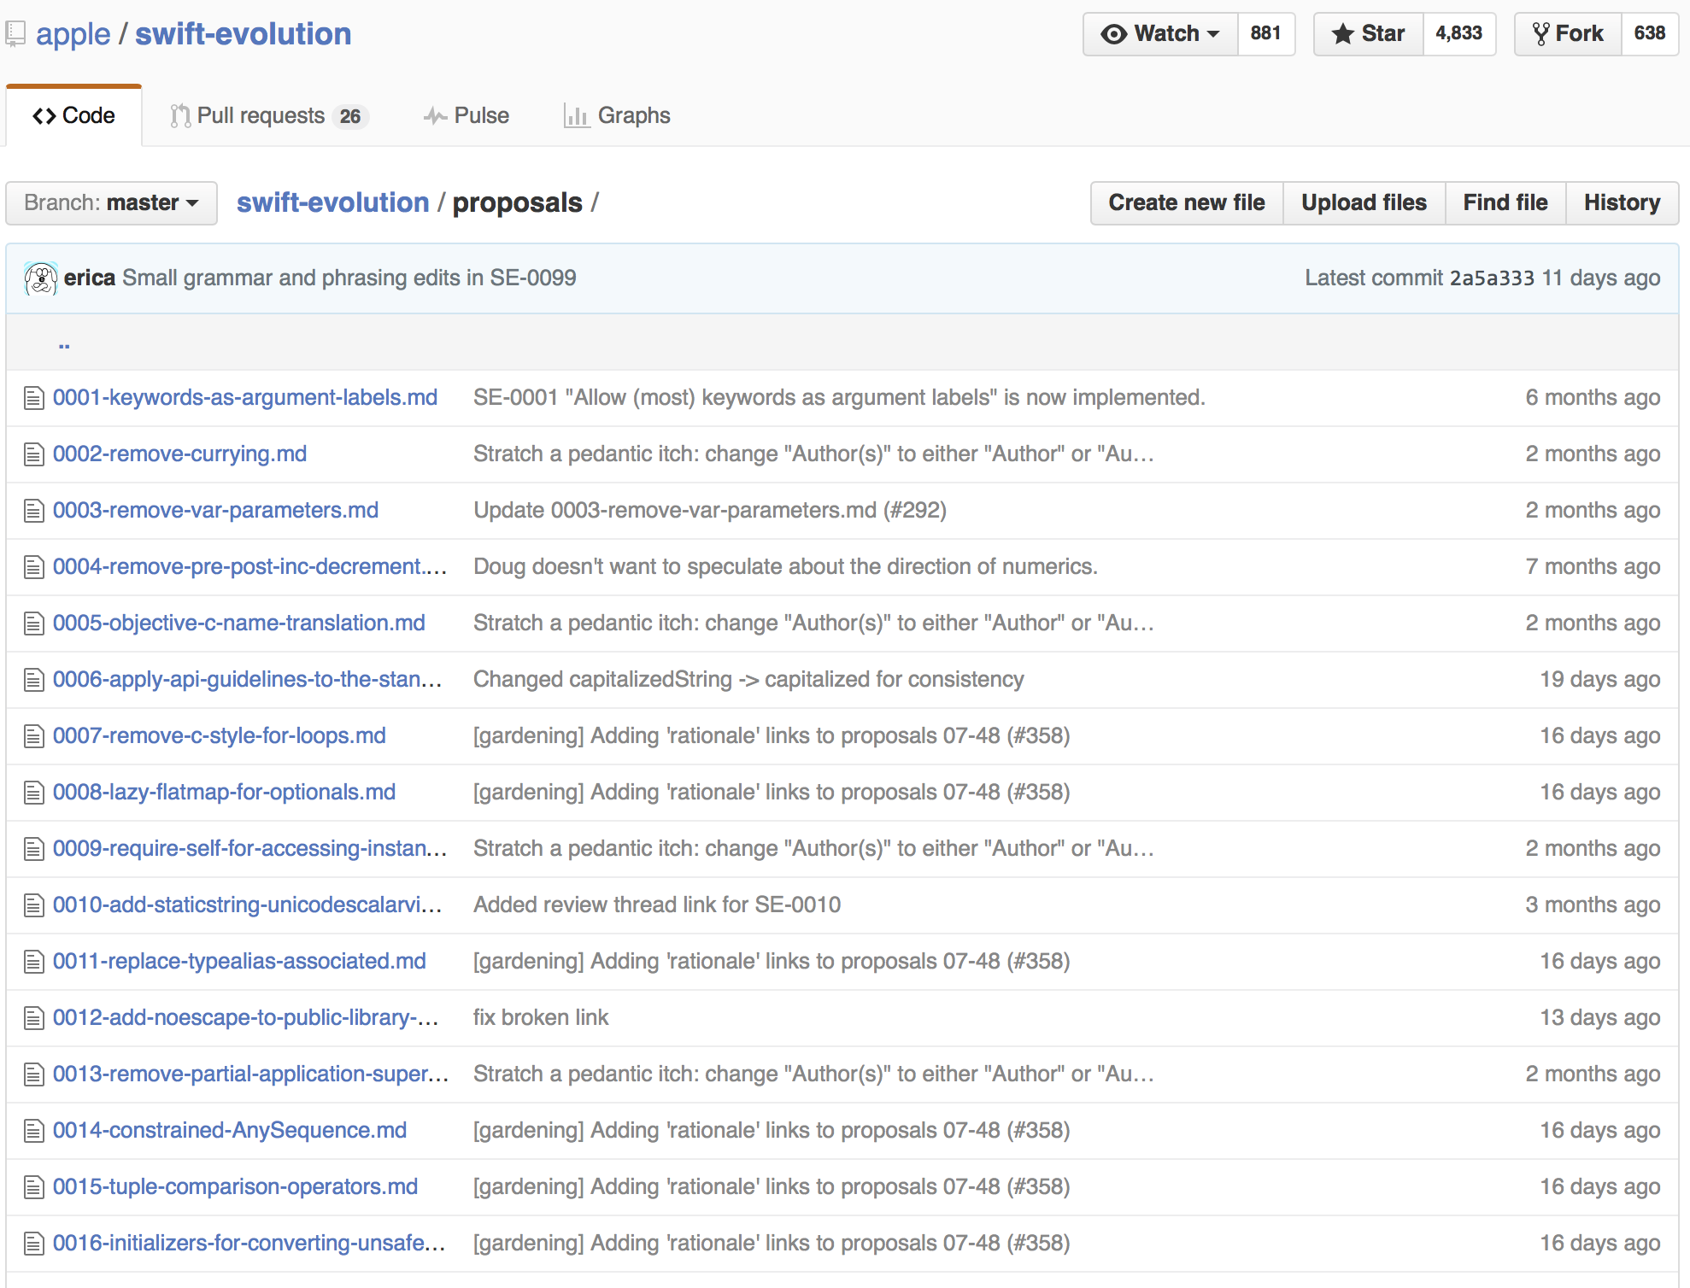1690x1288 pixels.
Task: Open 0003-remove-var-parameters.md file
Action: [x=216, y=511]
